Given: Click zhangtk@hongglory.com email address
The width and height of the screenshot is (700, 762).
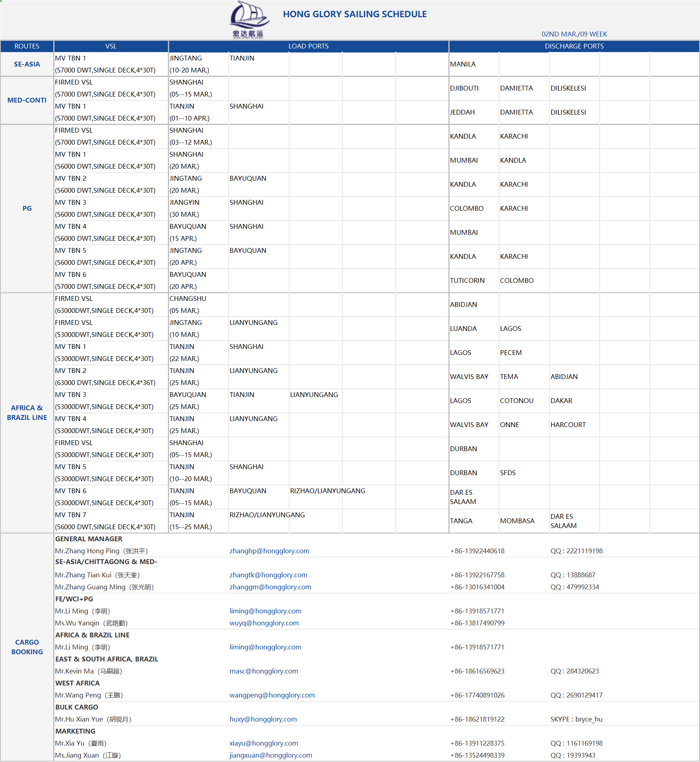Looking at the screenshot, I should pyautogui.click(x=268, y=575).
